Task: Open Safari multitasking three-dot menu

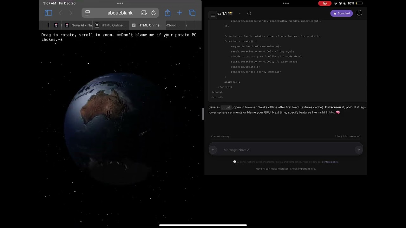Action: point(120,3)
